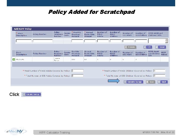Focus the Number of MAGI Children input

click(116, 41)
